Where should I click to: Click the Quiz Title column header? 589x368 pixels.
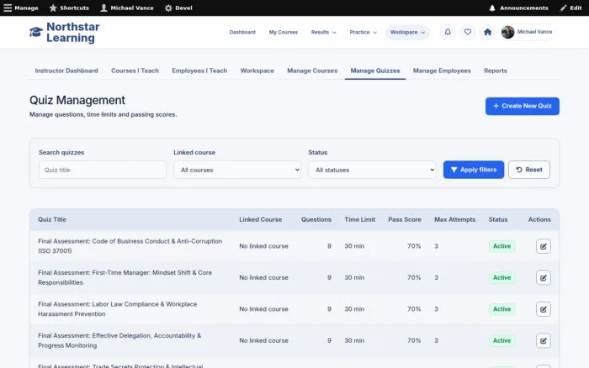click(52, 219)
